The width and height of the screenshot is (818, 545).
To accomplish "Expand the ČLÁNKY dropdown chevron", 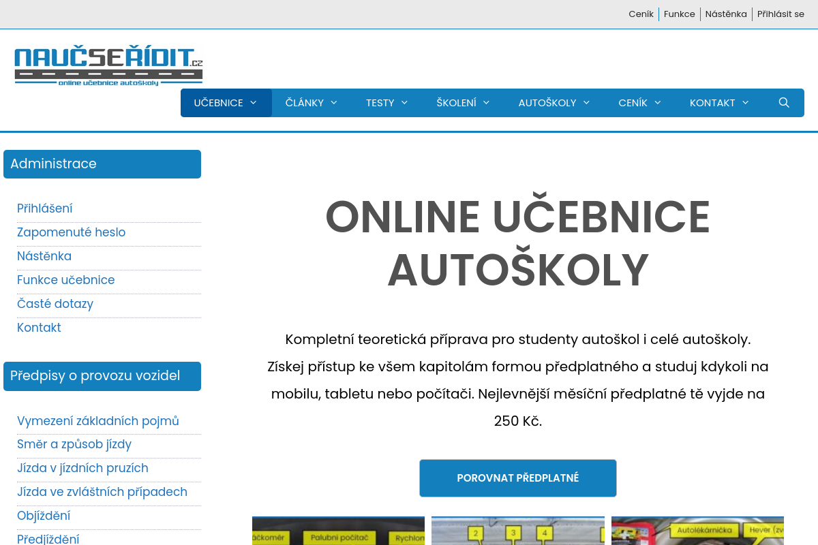I will [334, 102].
